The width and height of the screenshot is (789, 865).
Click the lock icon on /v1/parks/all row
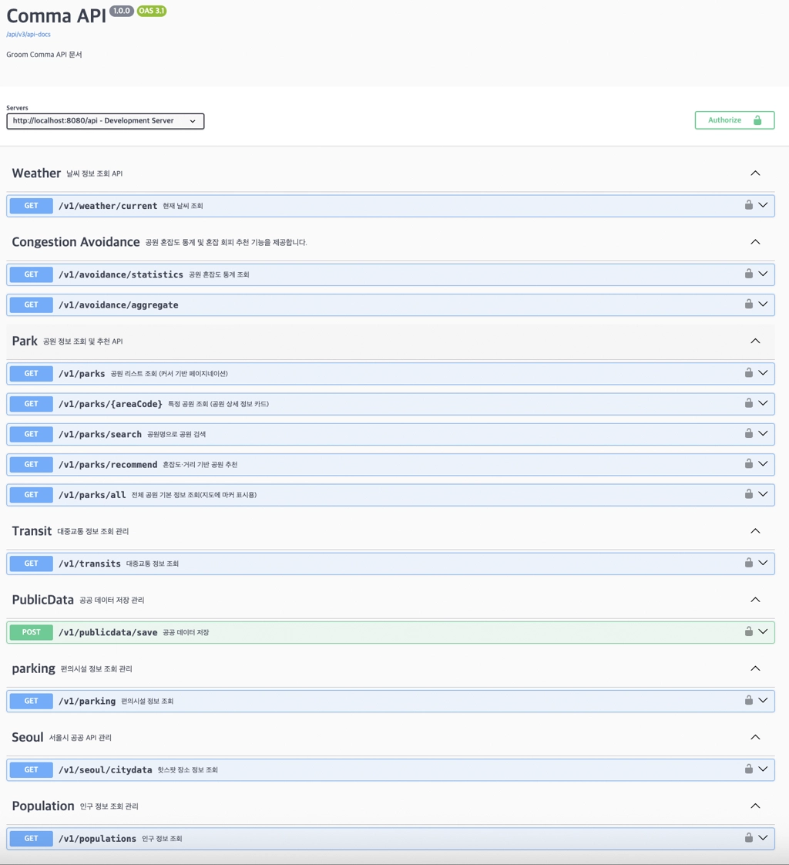[x=749, y=493]
